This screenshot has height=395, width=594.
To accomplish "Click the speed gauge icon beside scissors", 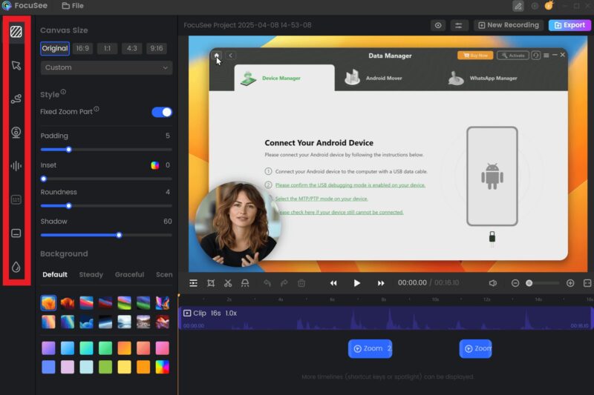I will [245, 283].
